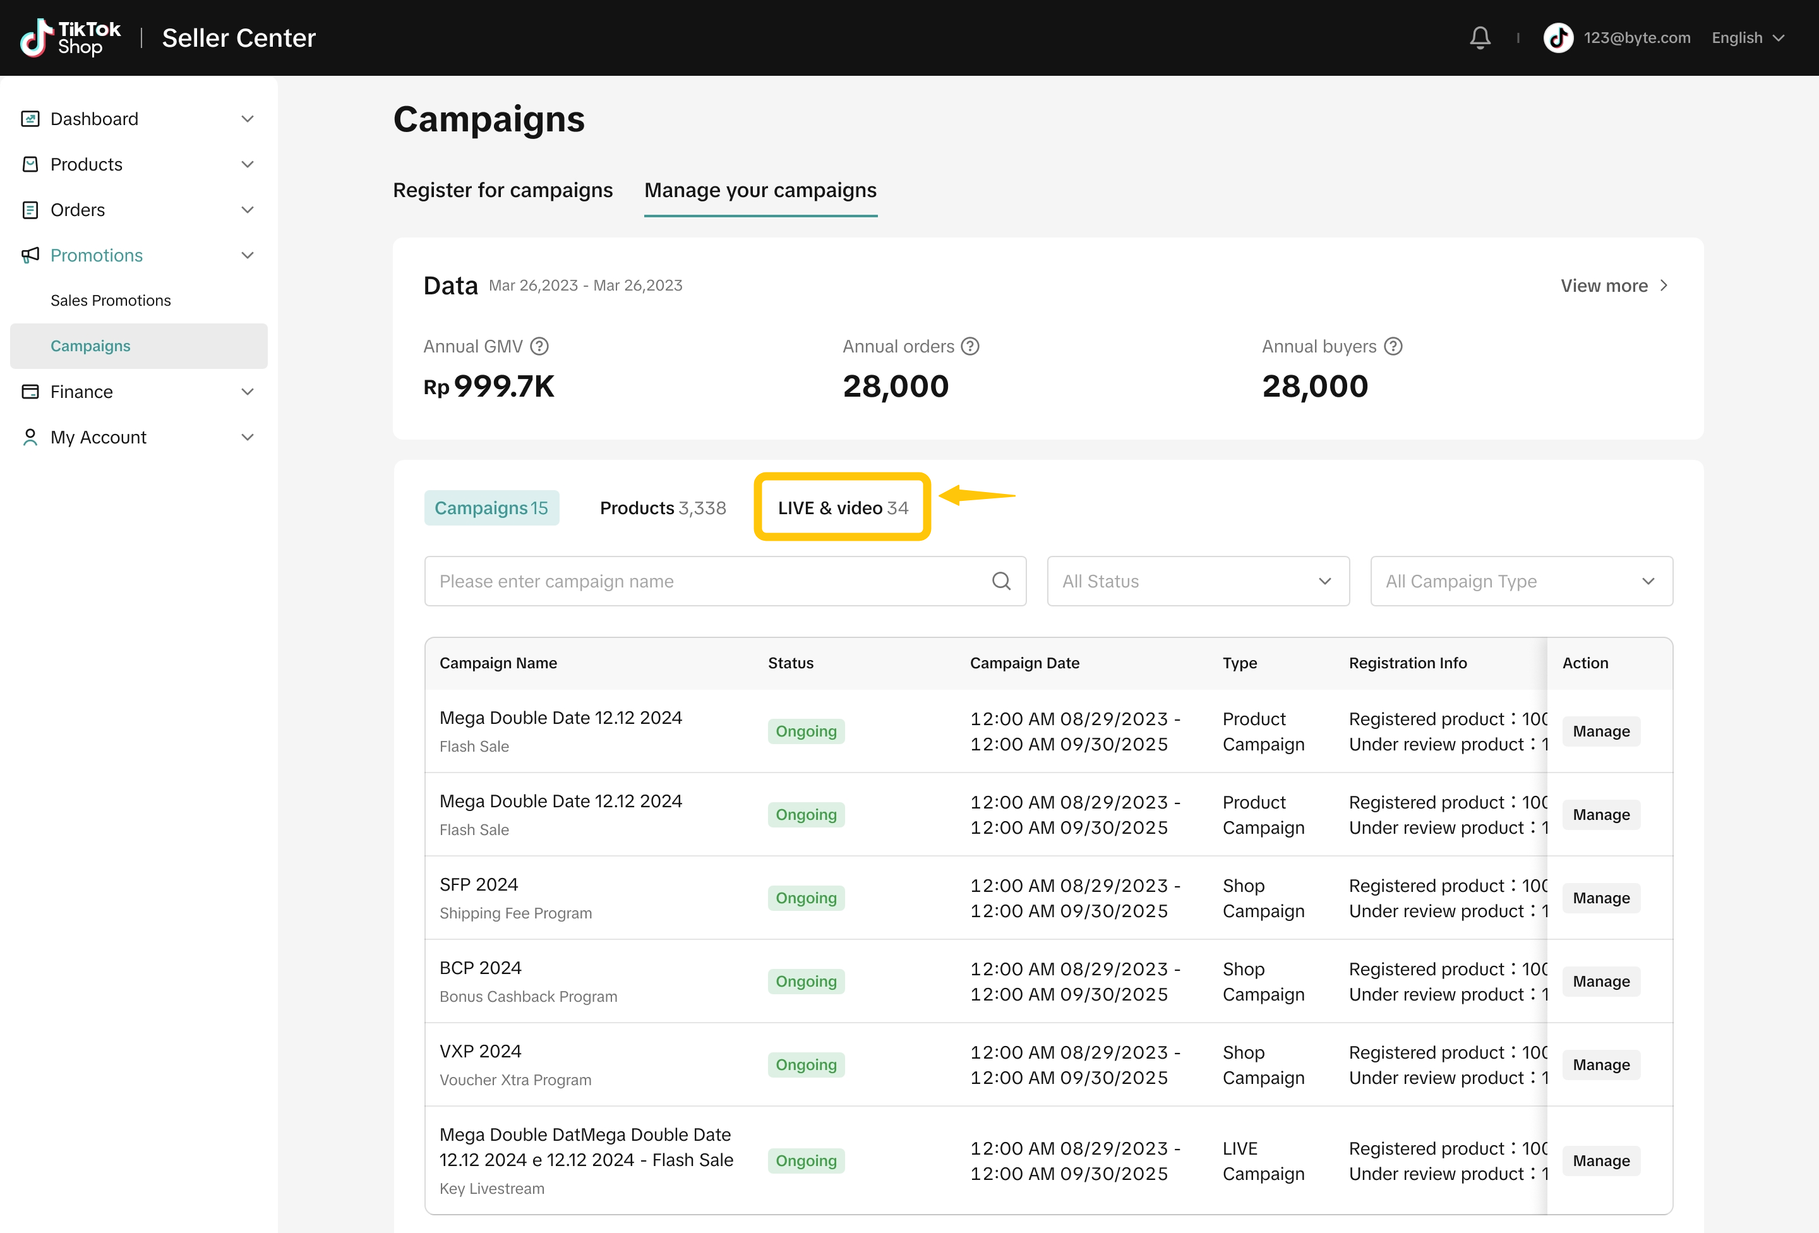This screenshot has height=1233, width=1819.
Task: Expand the Finance sidebar section
Action: (248, 392)
